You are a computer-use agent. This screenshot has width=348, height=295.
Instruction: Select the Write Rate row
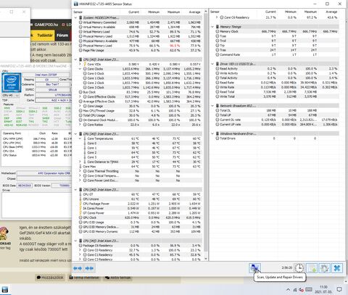pyautogui.click(x=277, y=87)
